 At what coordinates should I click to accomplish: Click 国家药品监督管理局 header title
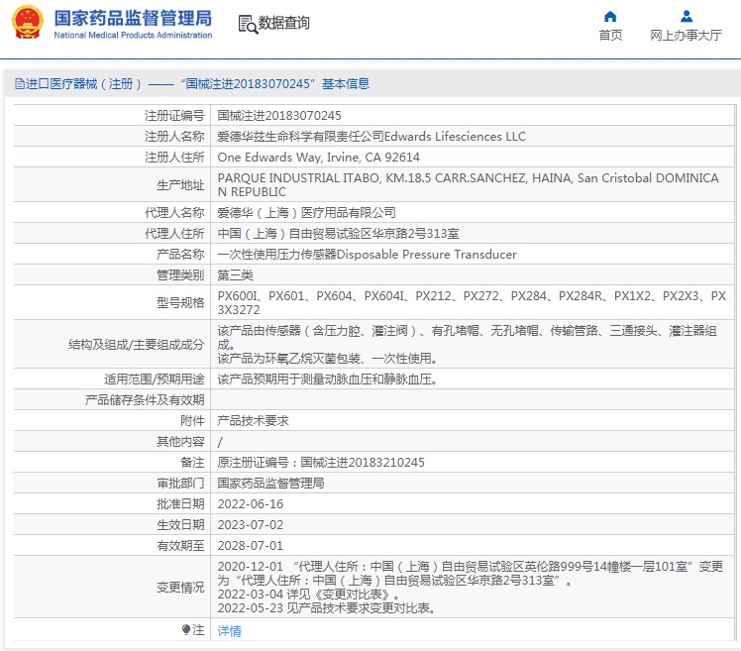coord(133,19)
